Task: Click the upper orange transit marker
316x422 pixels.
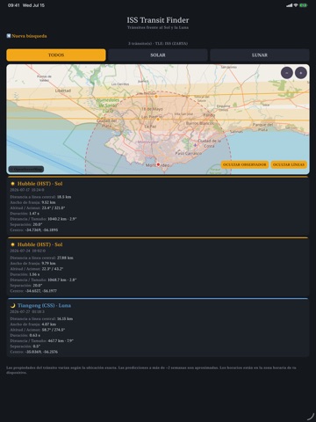Action: click(x=156, y=96)
